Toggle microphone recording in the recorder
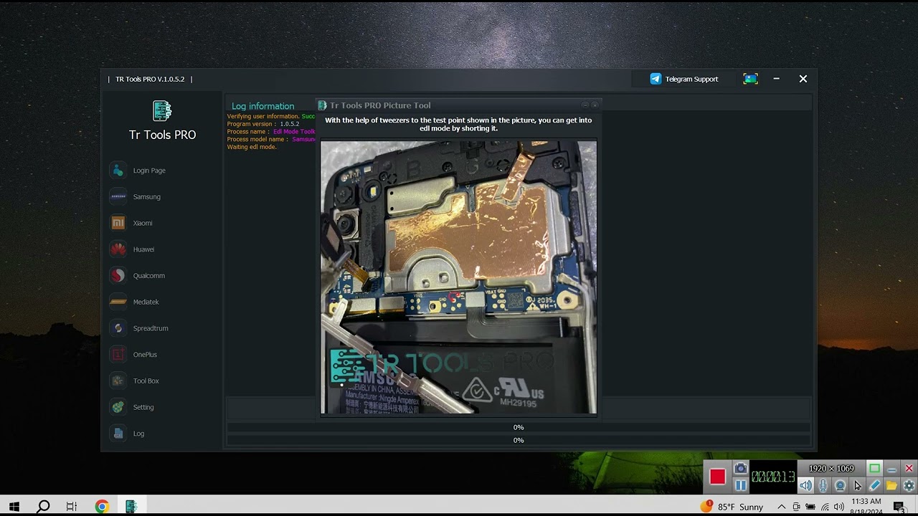 click(x=823, y=486)
